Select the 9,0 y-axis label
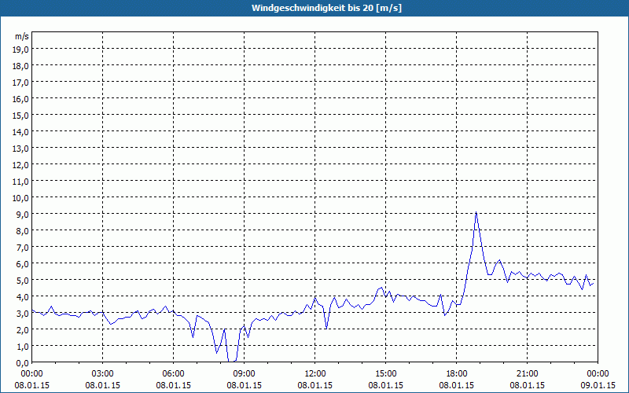The width and height of the screenshot is (629, 393). click(x=23, y=214)
